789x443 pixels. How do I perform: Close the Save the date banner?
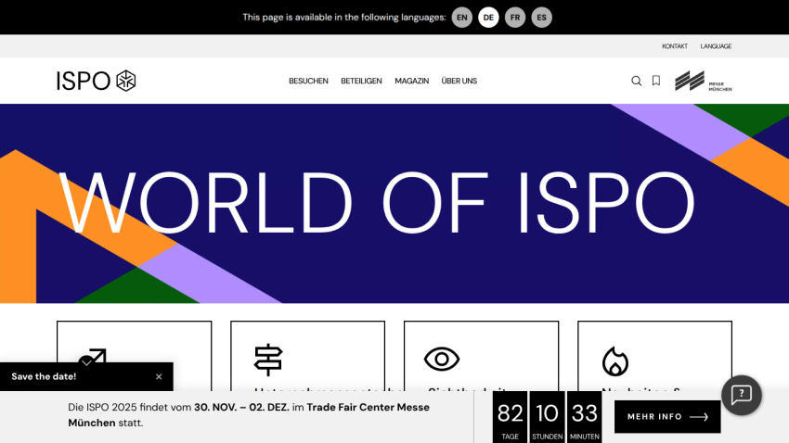pos(159,376)
